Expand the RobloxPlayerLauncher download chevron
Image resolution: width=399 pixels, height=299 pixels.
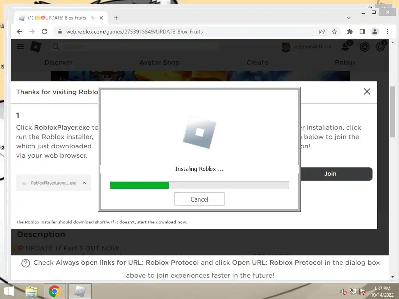click(x=85, y=183)
